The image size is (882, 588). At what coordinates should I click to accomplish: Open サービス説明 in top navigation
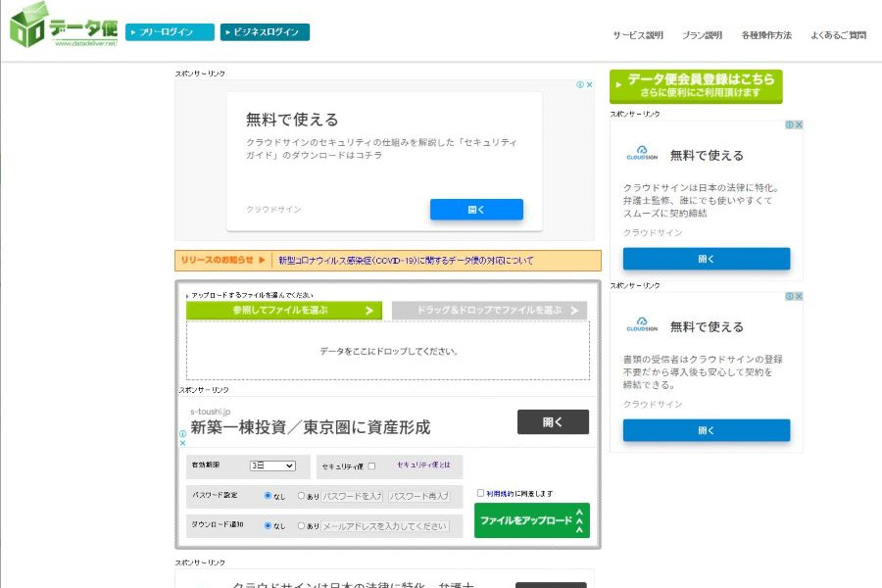[638, 35]
